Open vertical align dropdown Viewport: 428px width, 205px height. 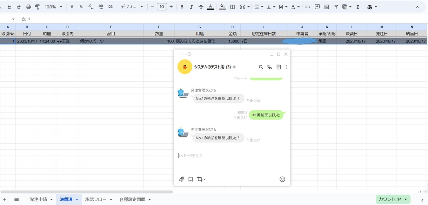(x=271, y=7)
